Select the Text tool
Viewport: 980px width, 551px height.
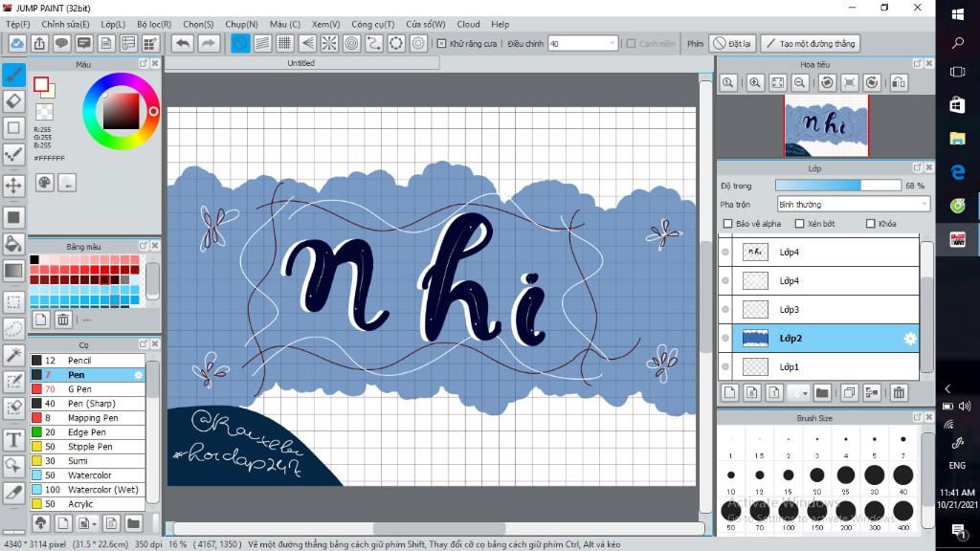click(13, 440)
